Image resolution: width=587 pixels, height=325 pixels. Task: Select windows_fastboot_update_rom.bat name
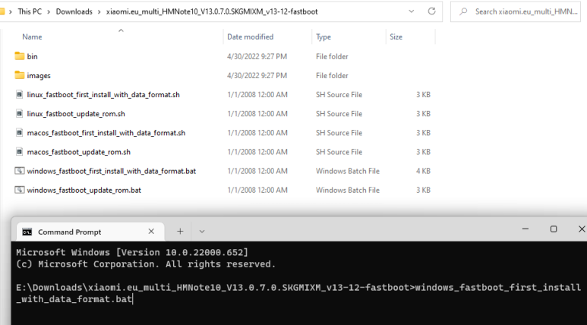[84, 190]
